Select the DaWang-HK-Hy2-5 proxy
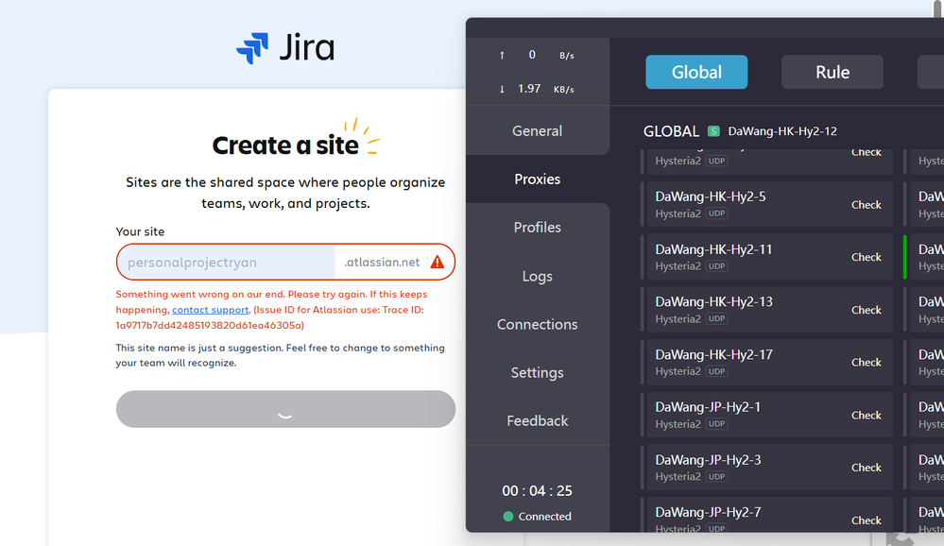This screenshot has width=944, height=546. pyautogui.click(x=766, y=204)
